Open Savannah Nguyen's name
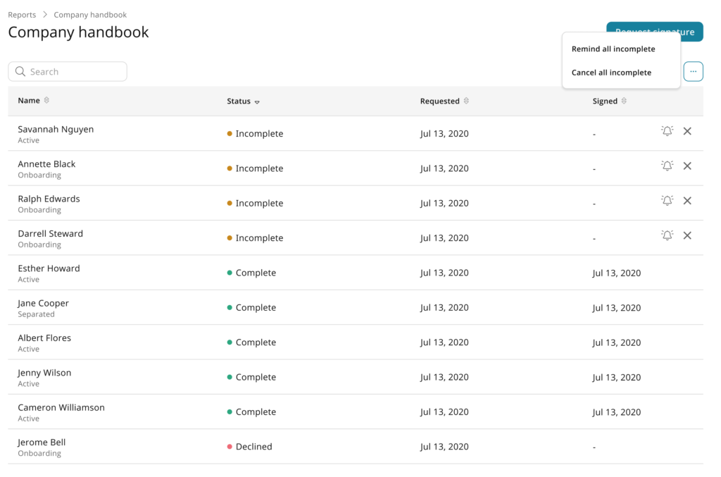Screen dimensions: 721x477 (x=56, y=129)
